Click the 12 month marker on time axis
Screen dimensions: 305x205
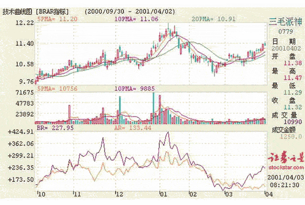118,194
